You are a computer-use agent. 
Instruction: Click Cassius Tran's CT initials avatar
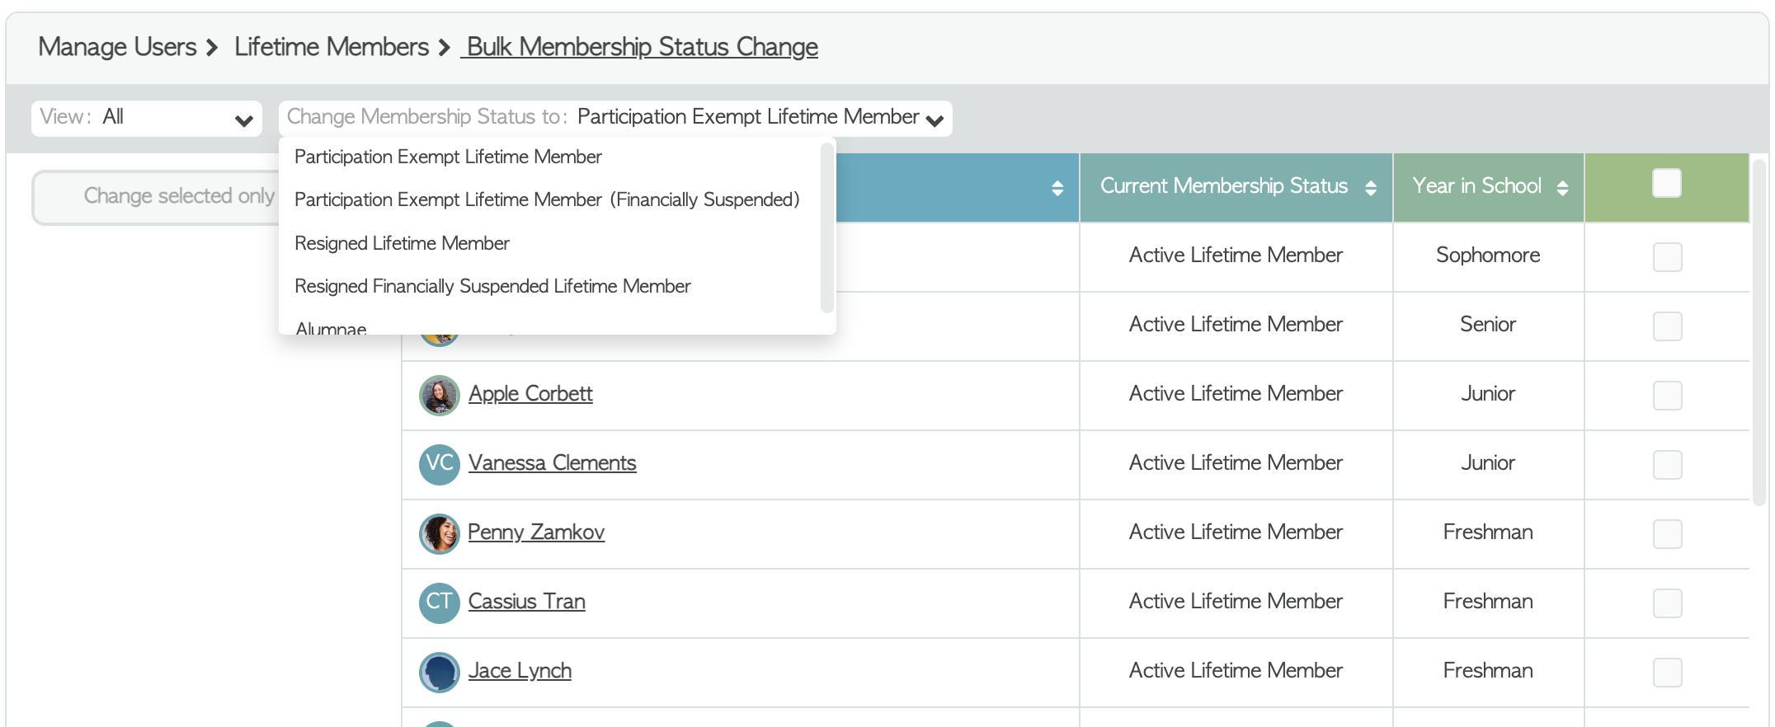[x=439, y=603]
